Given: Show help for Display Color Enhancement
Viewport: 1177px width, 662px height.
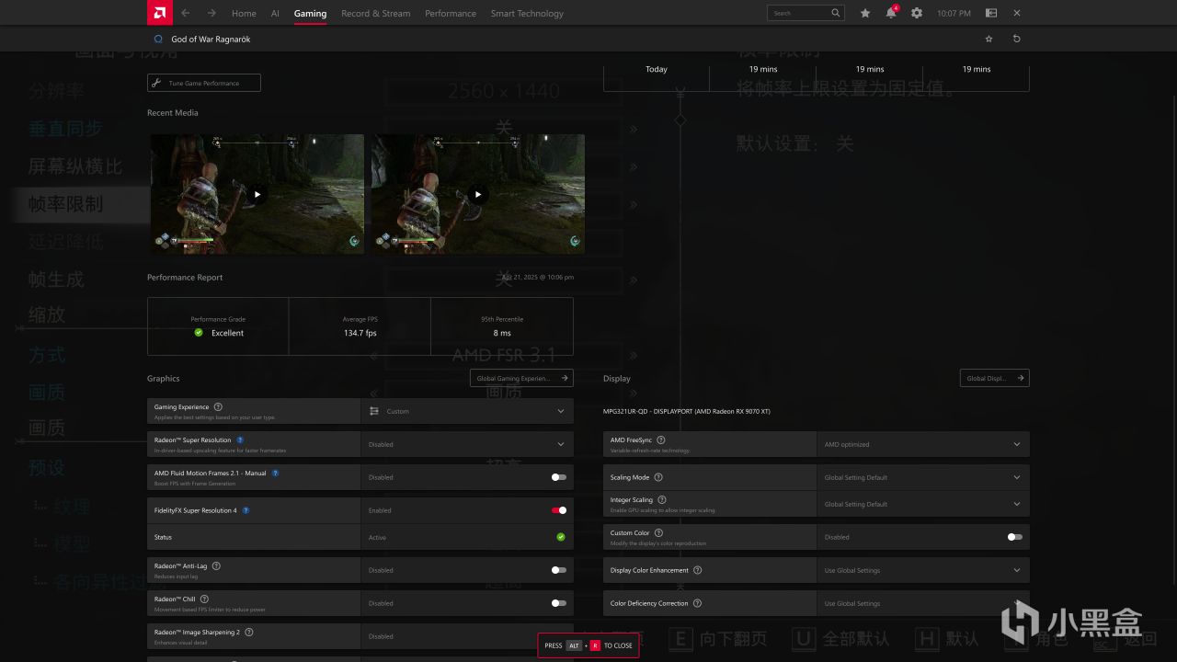Looking at the screenshot, I should click(x=698, y=570).
